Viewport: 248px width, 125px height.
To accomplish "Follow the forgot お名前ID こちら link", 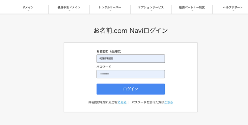I will point(122,102).
